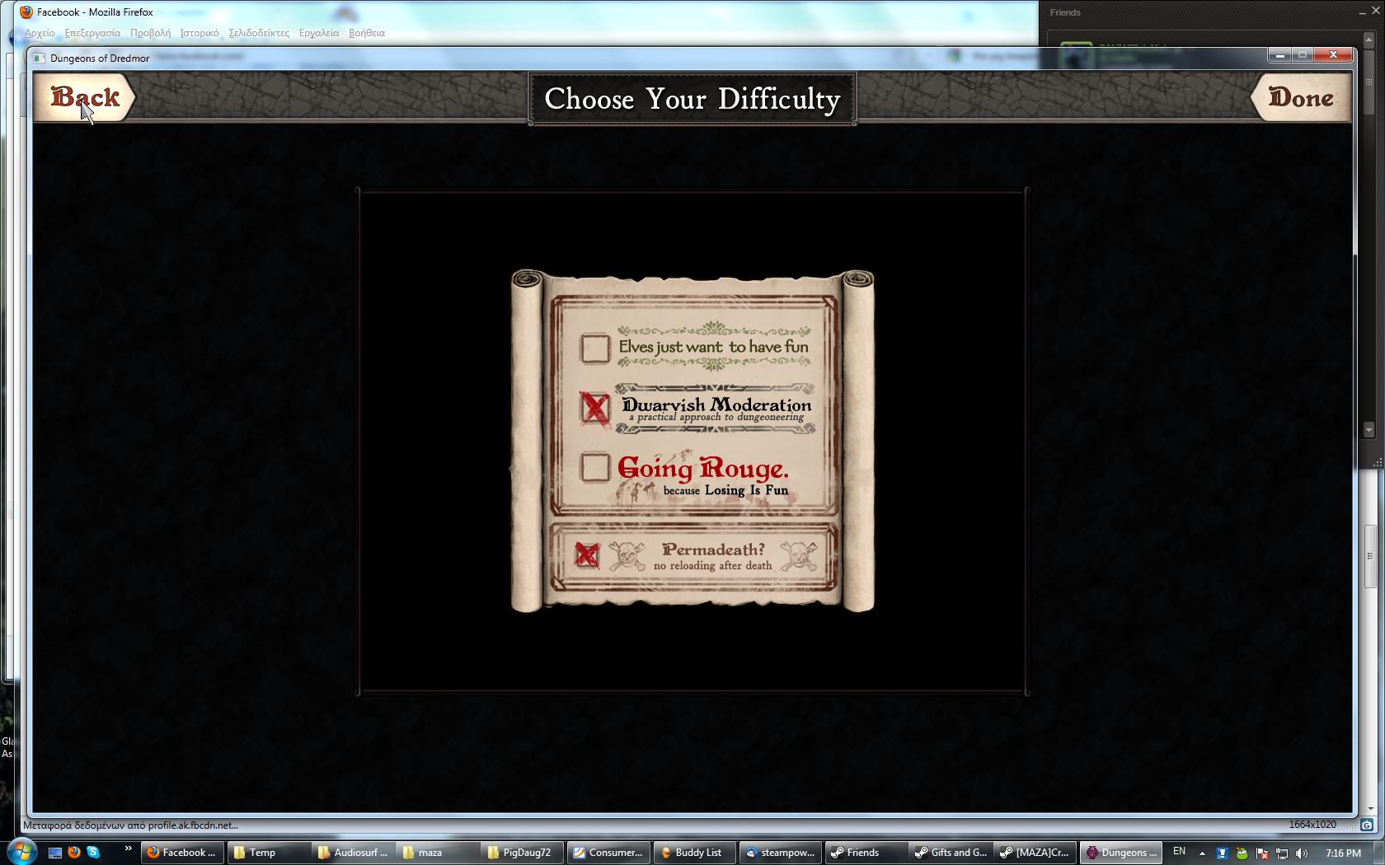The width and height of the screenshot is (1385, 865).
Task: Switch to Gifts and G... taskbar button
Action: pos(950,853)
